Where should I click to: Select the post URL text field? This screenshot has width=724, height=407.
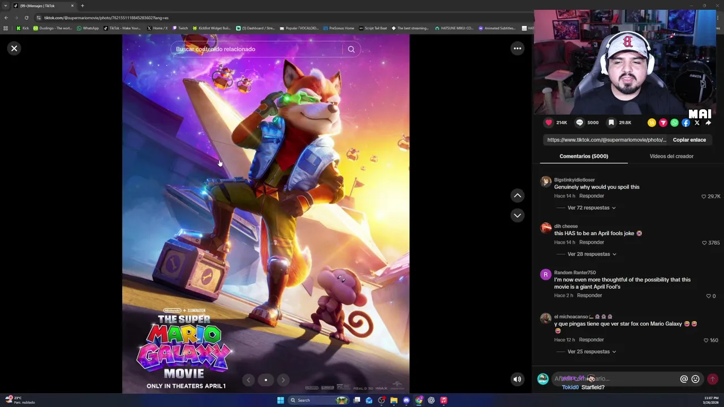coord(606,140)
